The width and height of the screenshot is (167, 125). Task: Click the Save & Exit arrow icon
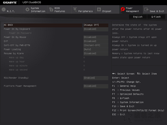point(146,10)
